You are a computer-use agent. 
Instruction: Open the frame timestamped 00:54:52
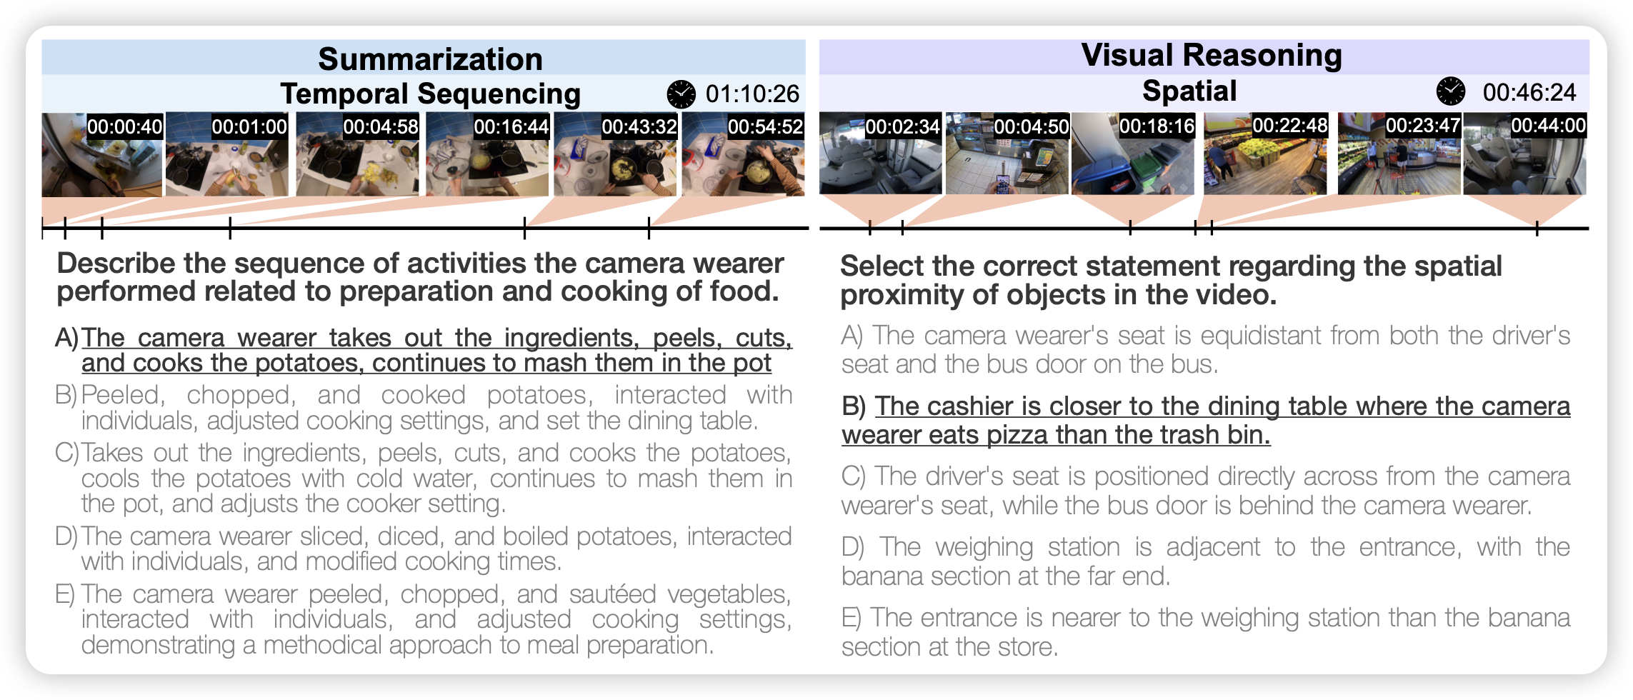point(743,154)
